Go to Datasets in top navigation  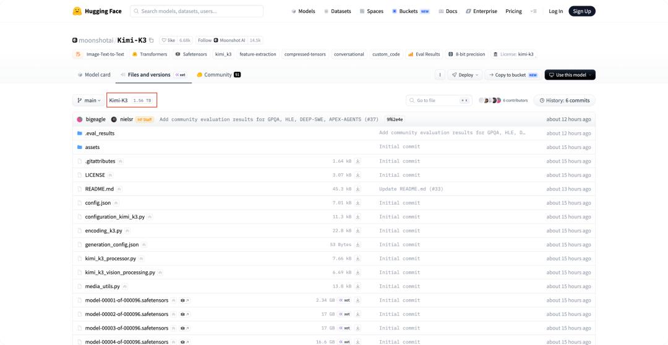point(338,12)
